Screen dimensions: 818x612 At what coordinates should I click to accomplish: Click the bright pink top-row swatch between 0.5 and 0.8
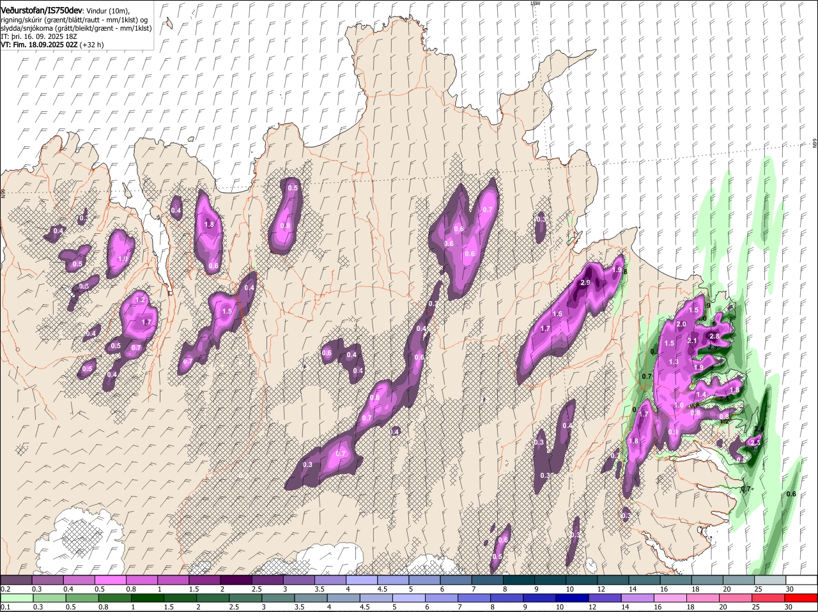110,580
